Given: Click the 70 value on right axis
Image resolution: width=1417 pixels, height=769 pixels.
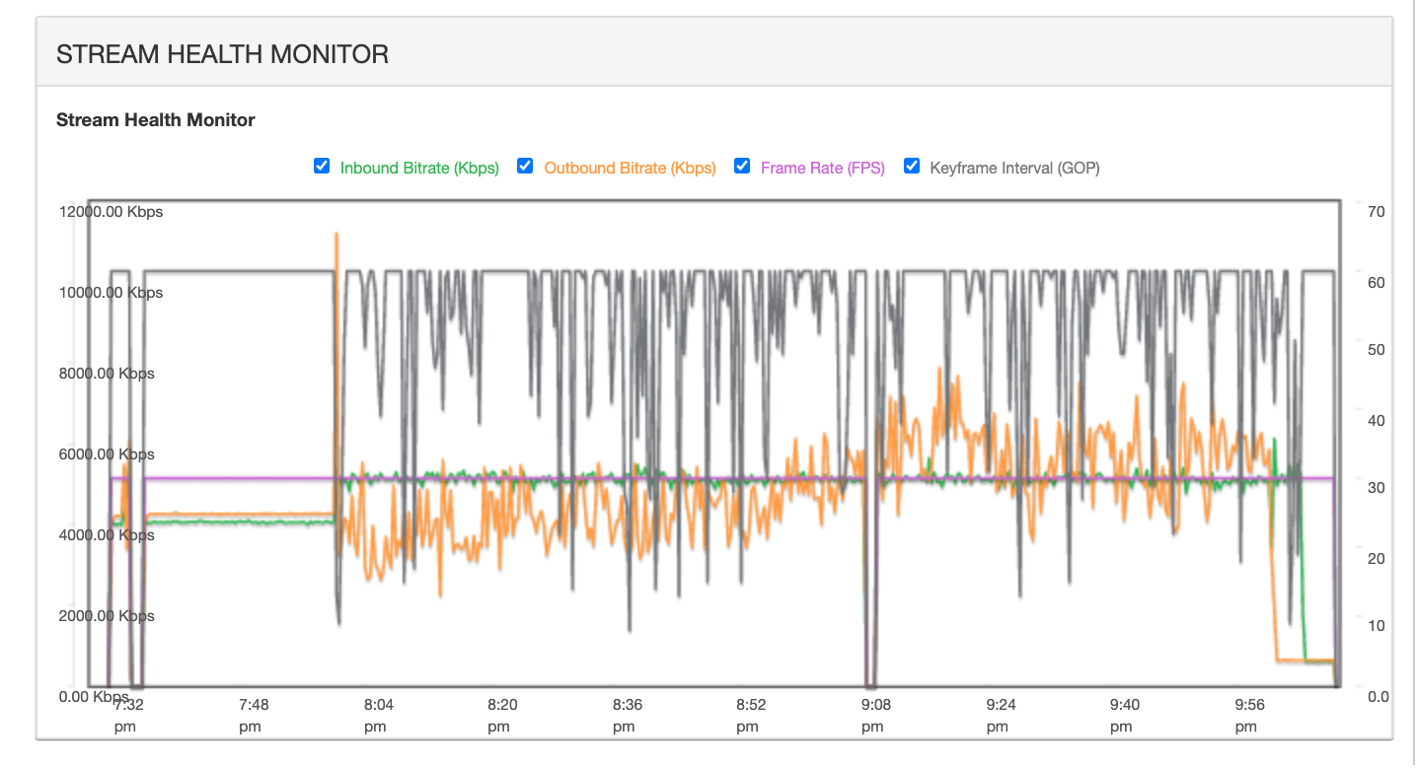Looking at the screenshot, I should pos(1376,212).
